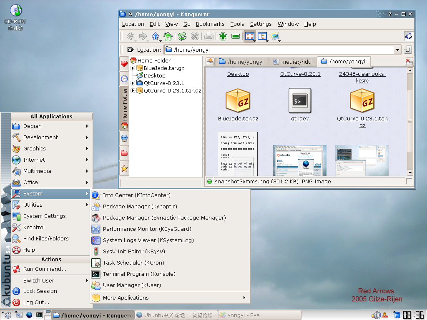This screenshot has height=320, width=427.
Task: Click the K menu button on the panel
Action: pyautogui.click(x=7, y=315)
